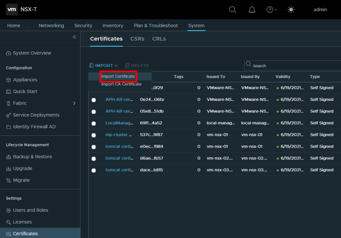Select Import Certificate menu option

point(118,76)
